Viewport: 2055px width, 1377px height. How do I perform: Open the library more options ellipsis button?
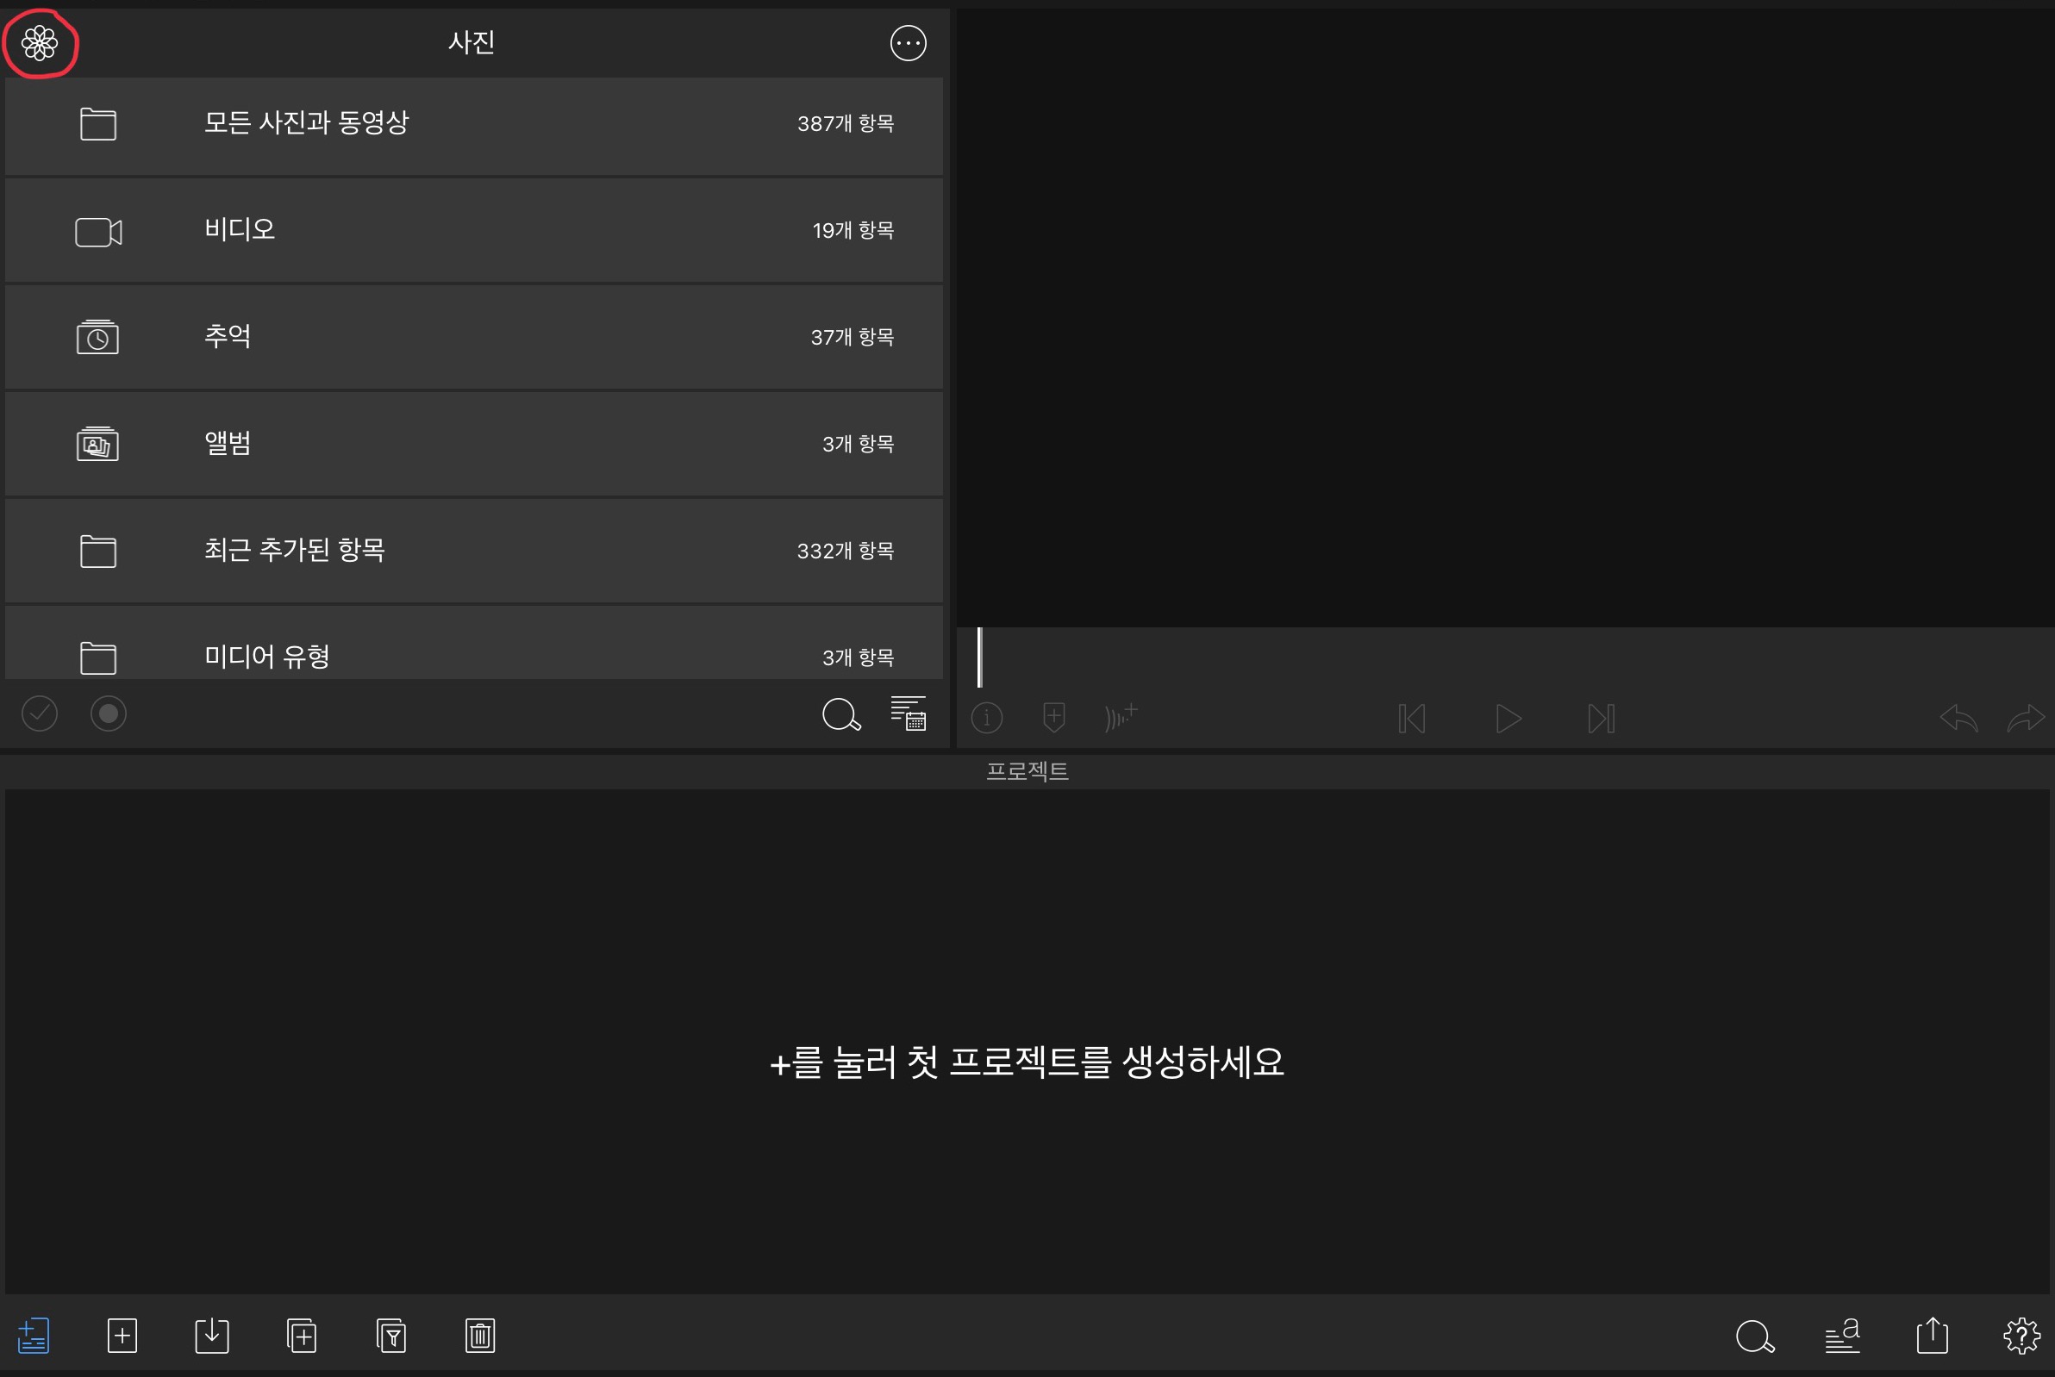pos(908,43)
